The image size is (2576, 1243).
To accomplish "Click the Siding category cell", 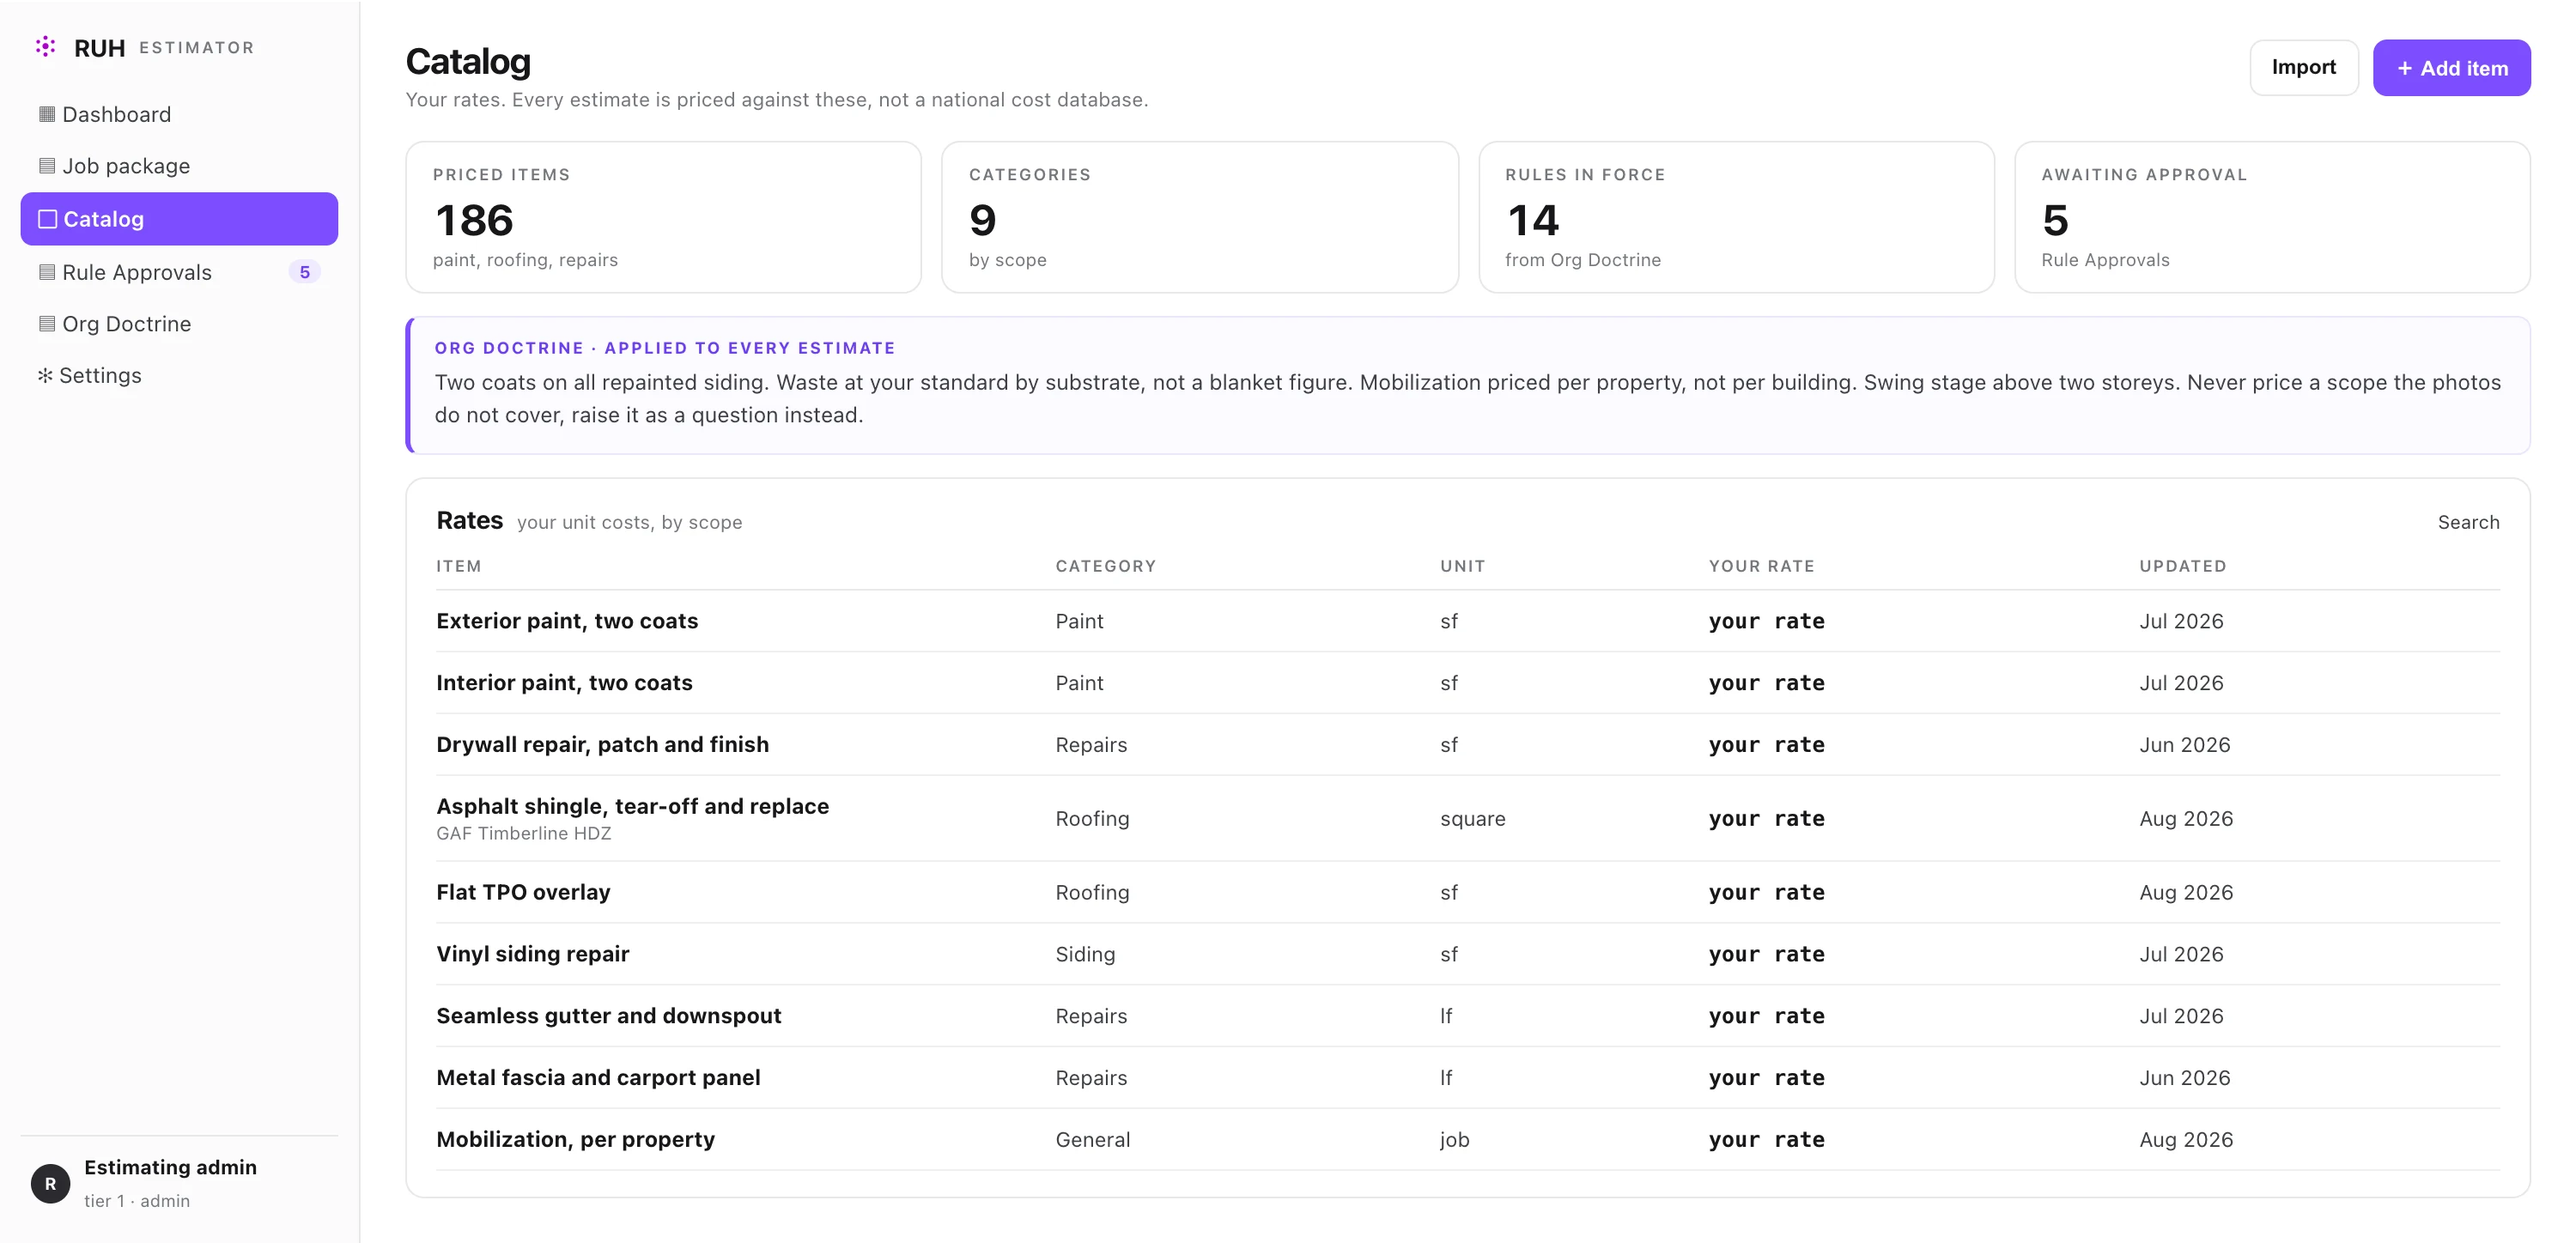I will click(x=1085, y=955).
